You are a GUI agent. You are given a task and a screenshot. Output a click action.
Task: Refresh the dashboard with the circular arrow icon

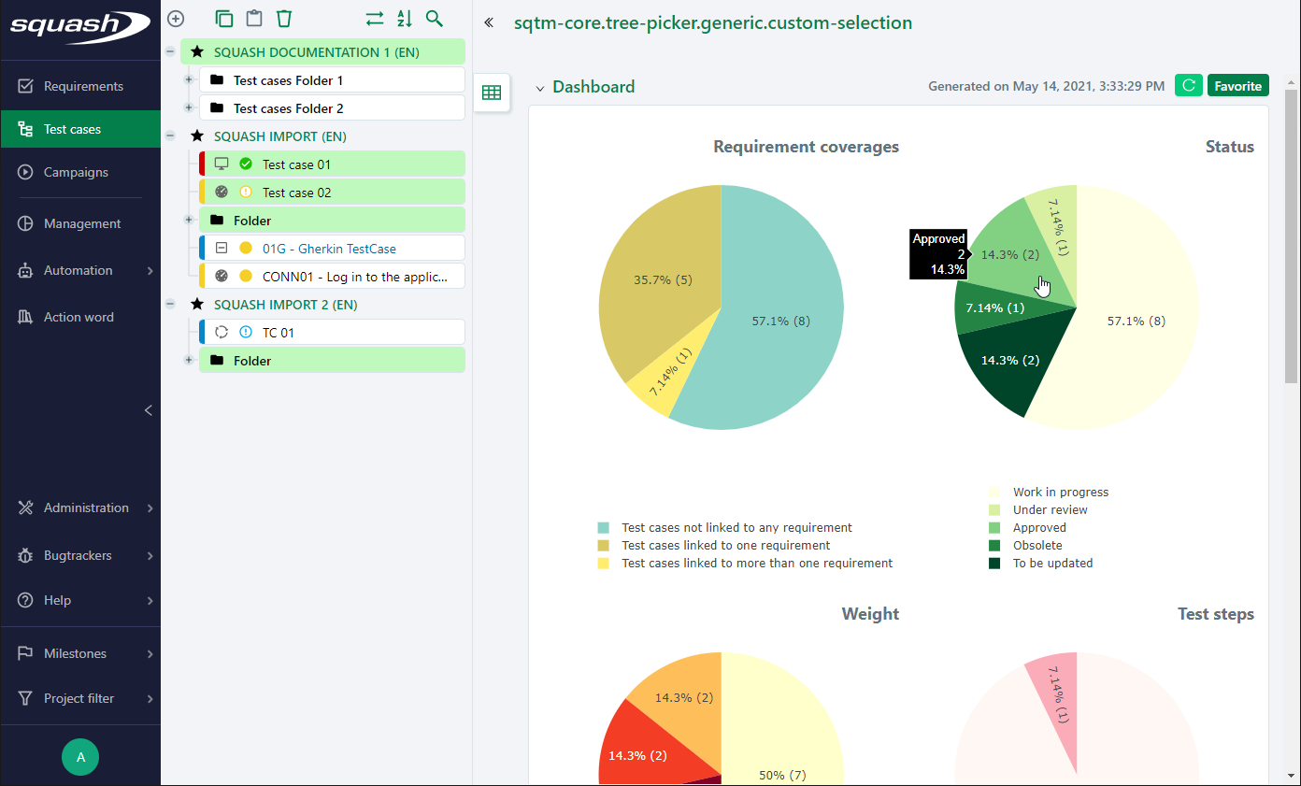(1188, 84)
